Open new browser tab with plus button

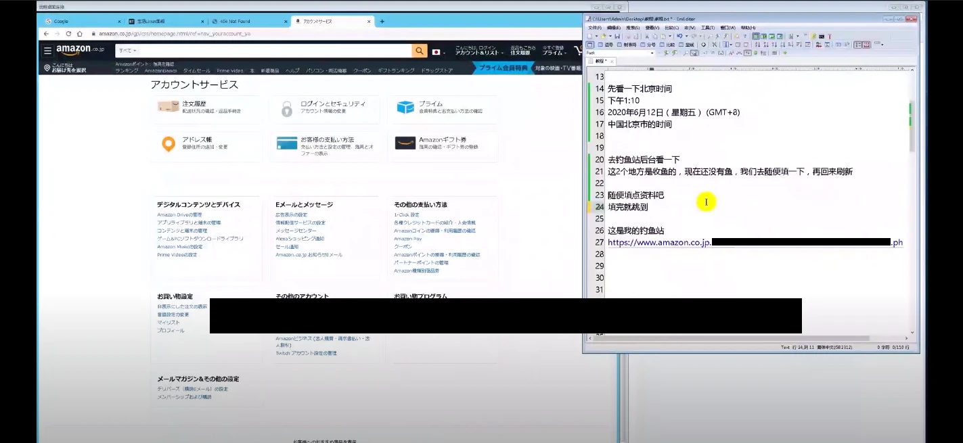[x=382, y=21]
